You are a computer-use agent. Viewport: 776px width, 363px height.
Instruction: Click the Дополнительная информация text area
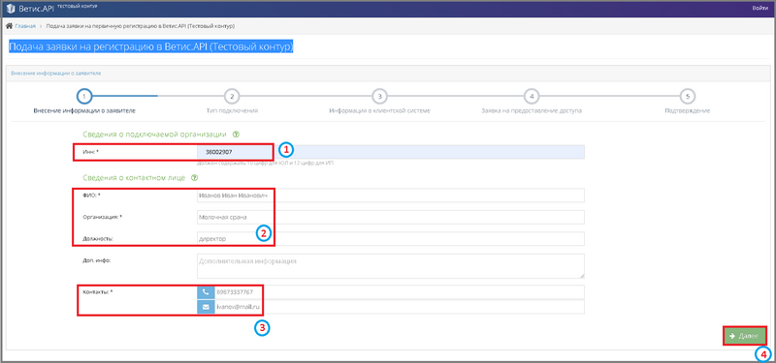(x=391, y=266)
